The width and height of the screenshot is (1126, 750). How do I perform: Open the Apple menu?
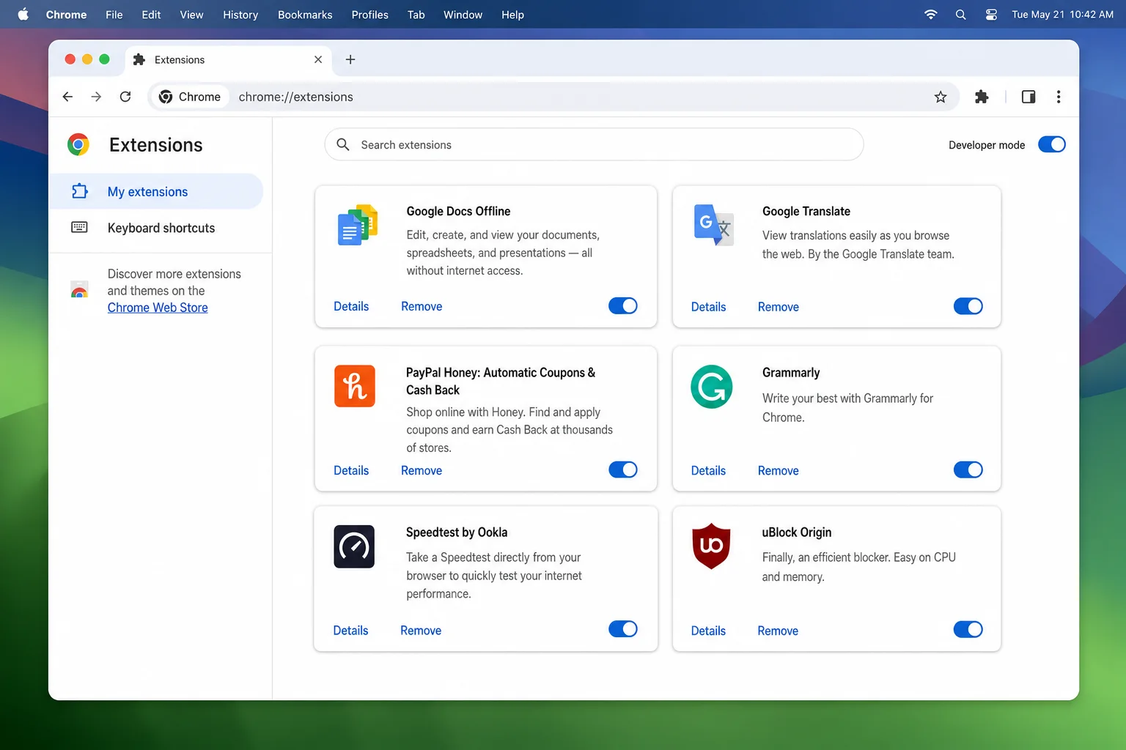point(23,14)
